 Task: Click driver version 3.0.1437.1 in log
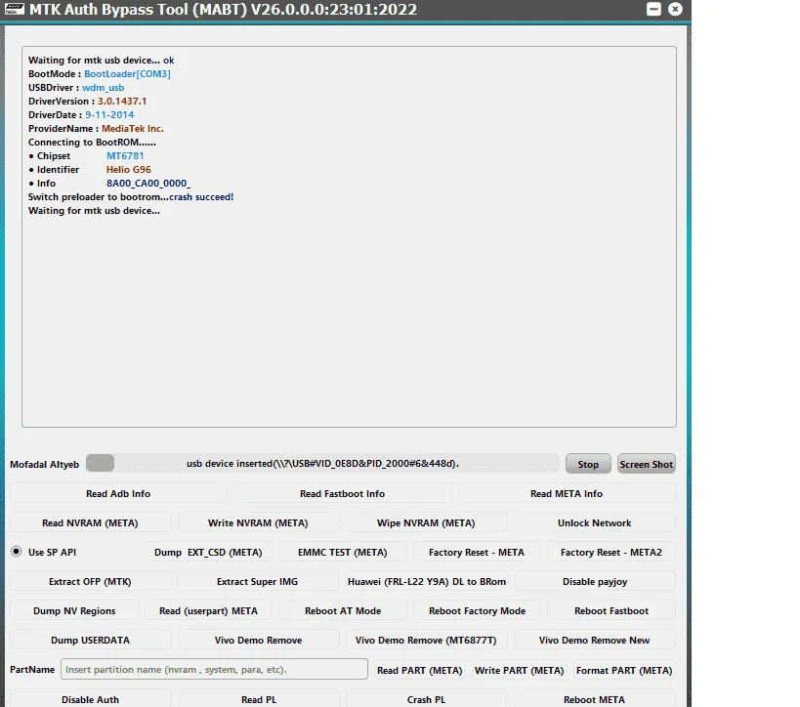[122, 101]
